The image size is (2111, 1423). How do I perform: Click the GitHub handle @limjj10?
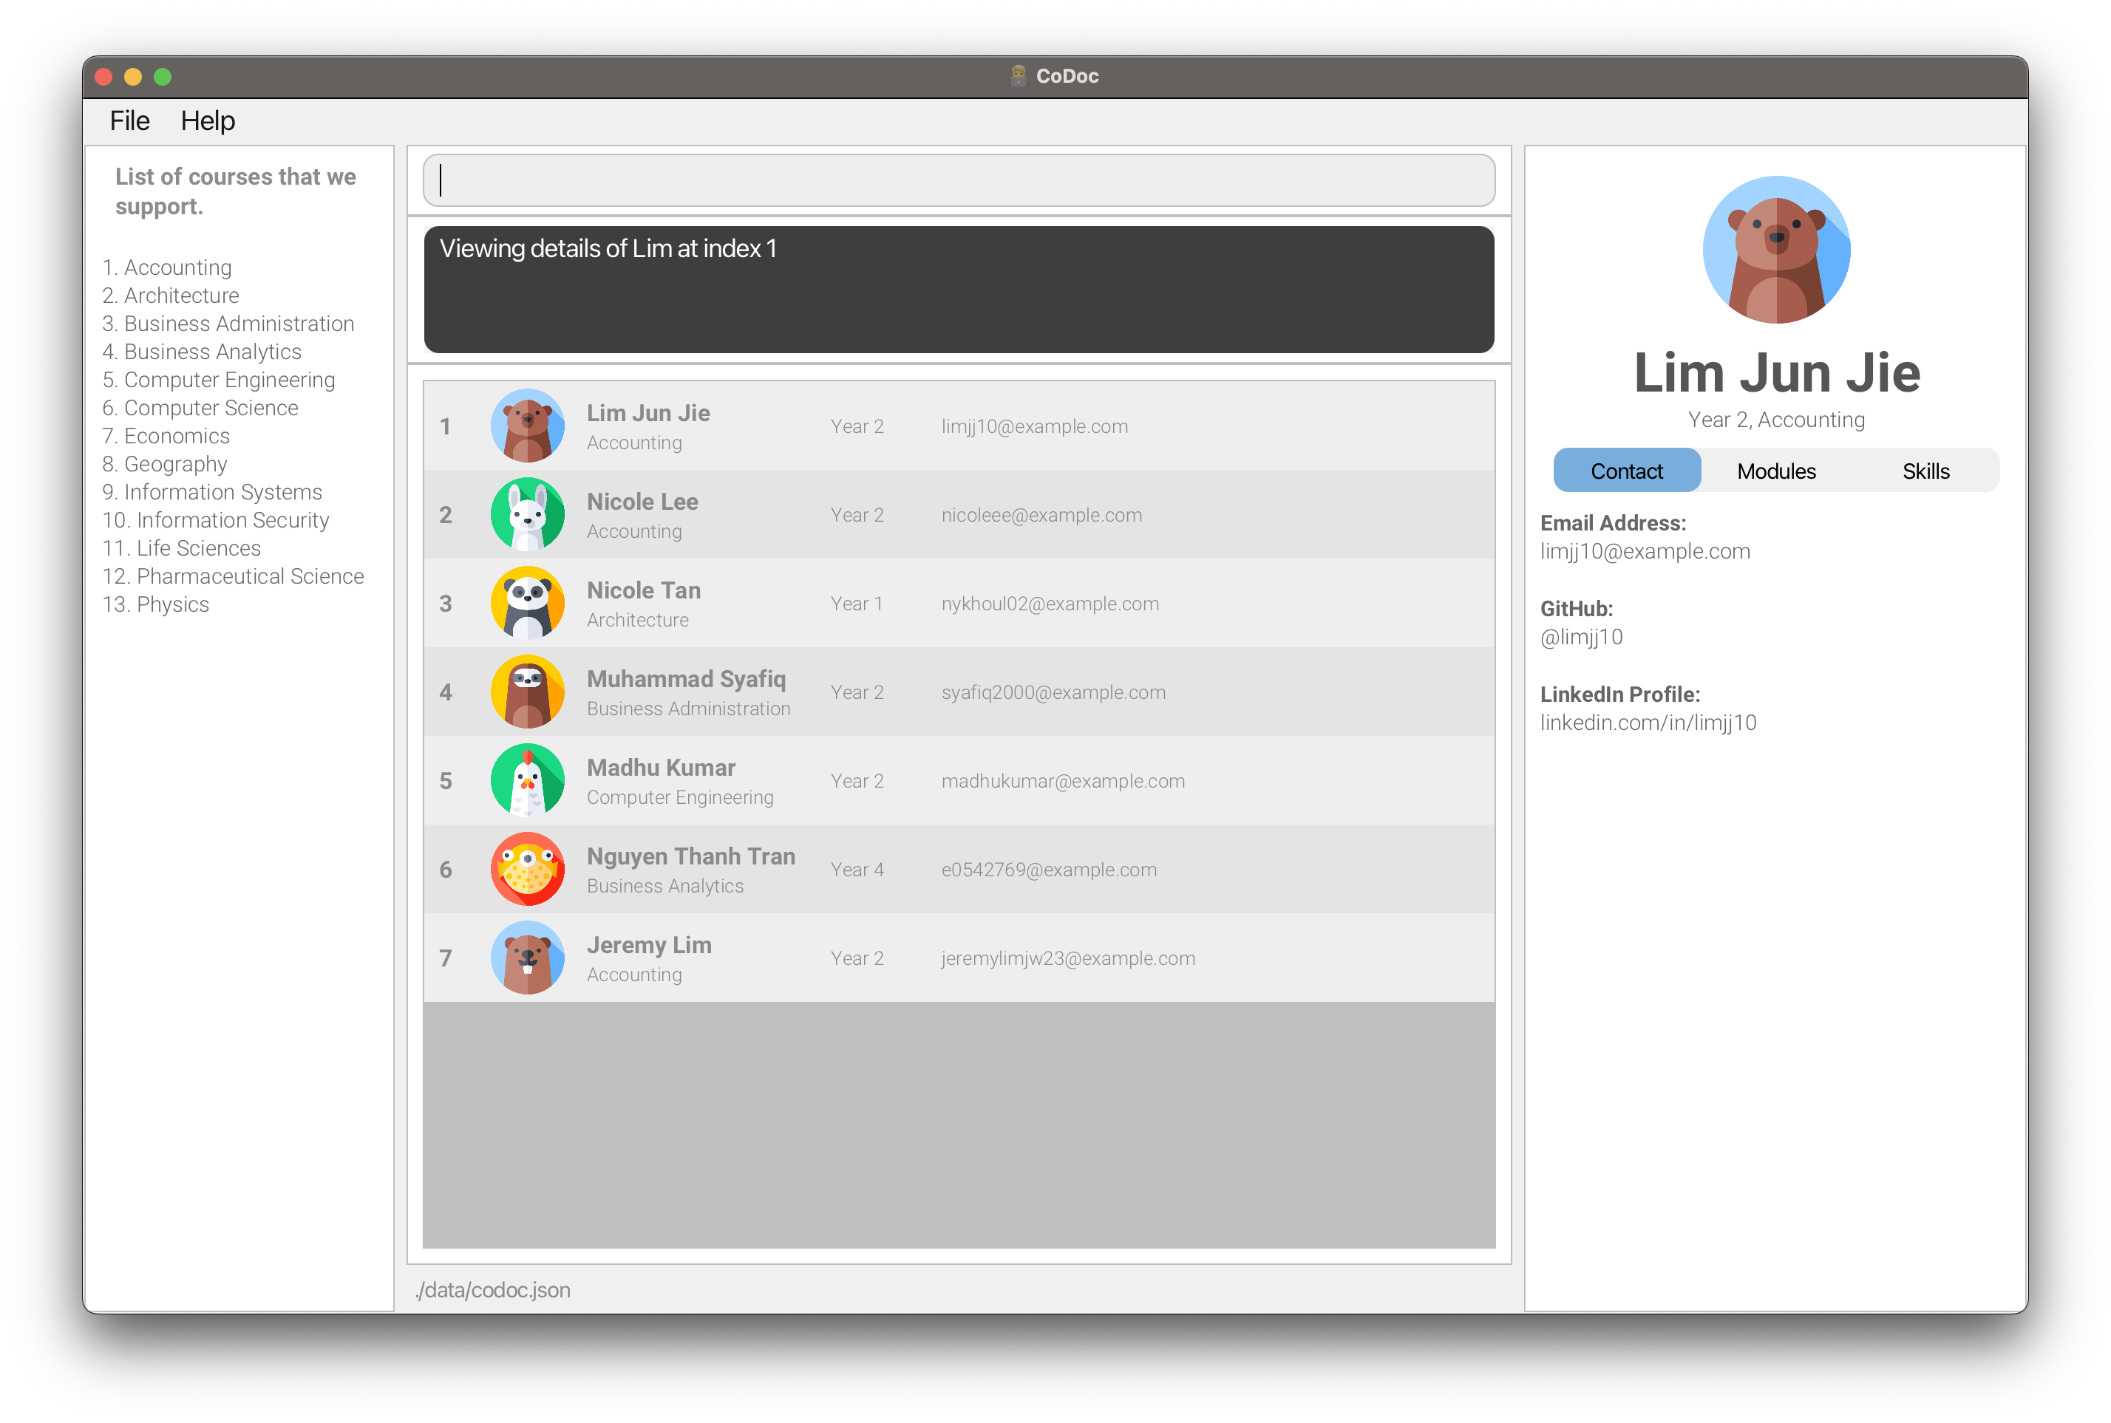pos(1582,636)
